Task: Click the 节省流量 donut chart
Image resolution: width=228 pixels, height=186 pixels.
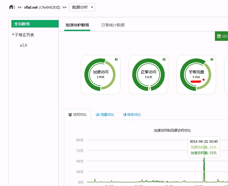Action: pyautogui.click(x=196, y=75)
